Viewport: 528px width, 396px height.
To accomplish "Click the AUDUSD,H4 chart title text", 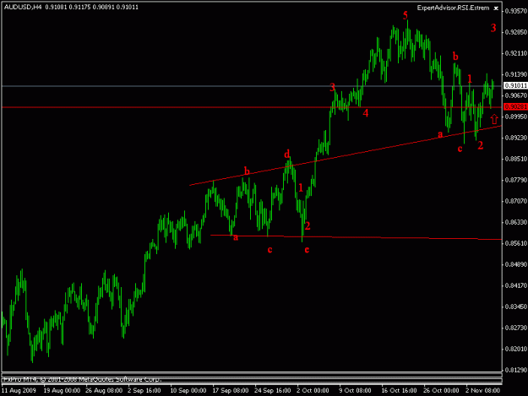I will 23,7.
